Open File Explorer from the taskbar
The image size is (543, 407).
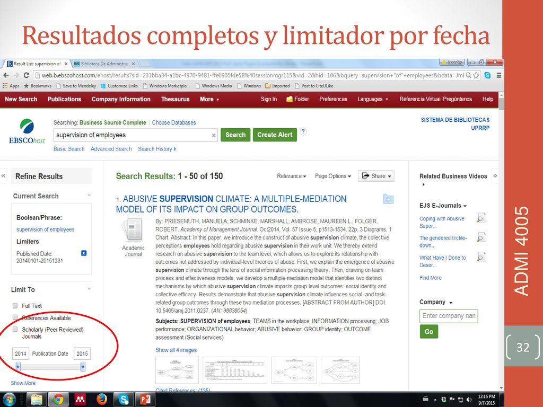click(x=37, y=400)
